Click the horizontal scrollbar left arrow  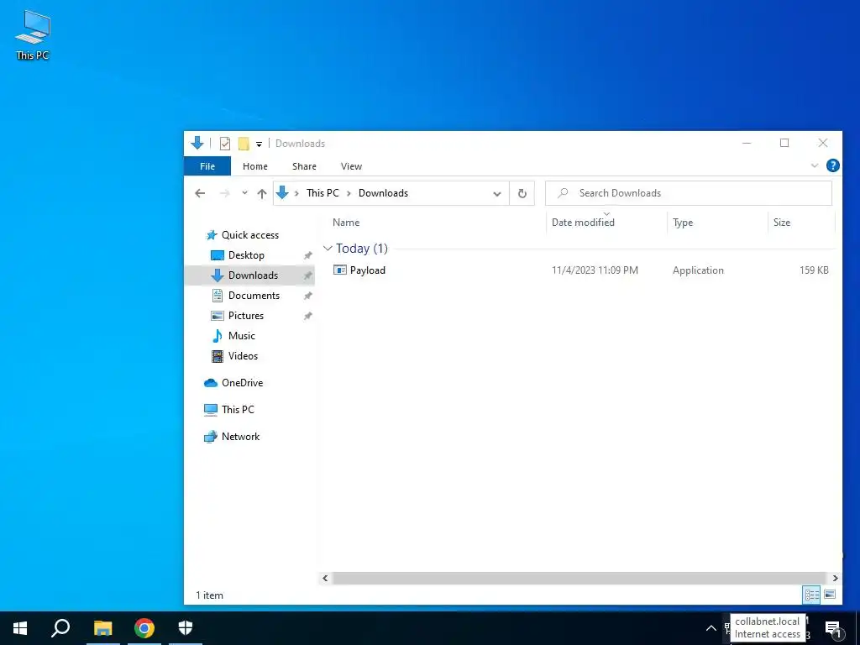point(325,578)
